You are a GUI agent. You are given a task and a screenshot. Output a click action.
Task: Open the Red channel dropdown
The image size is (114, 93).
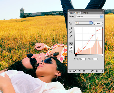pos(84,23)
